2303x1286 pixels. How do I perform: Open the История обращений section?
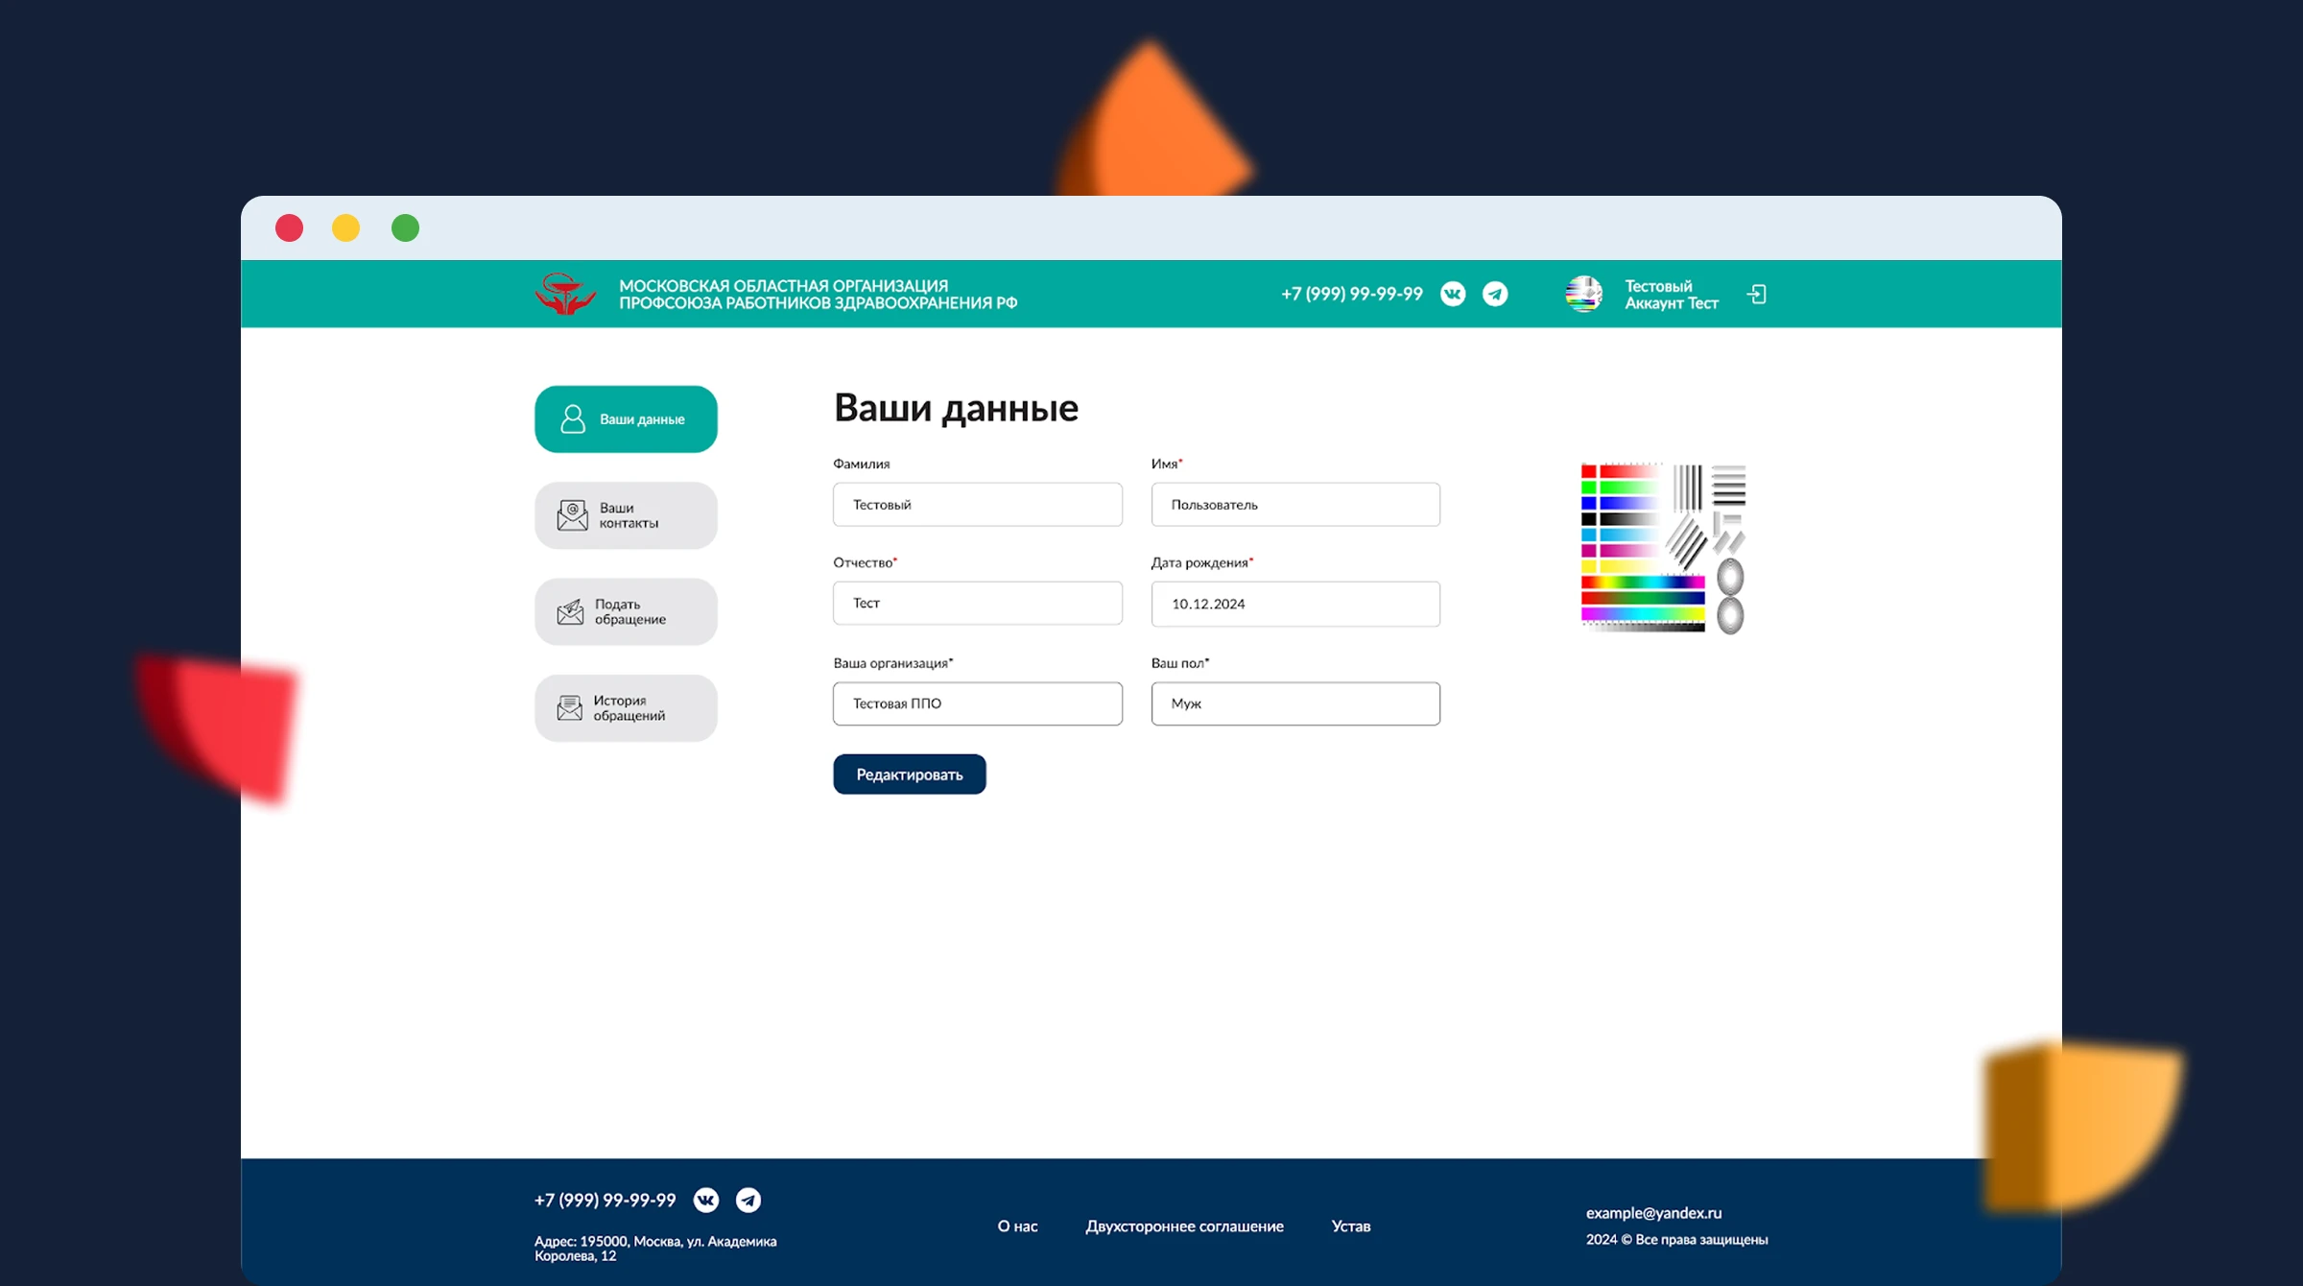point(626,708)
